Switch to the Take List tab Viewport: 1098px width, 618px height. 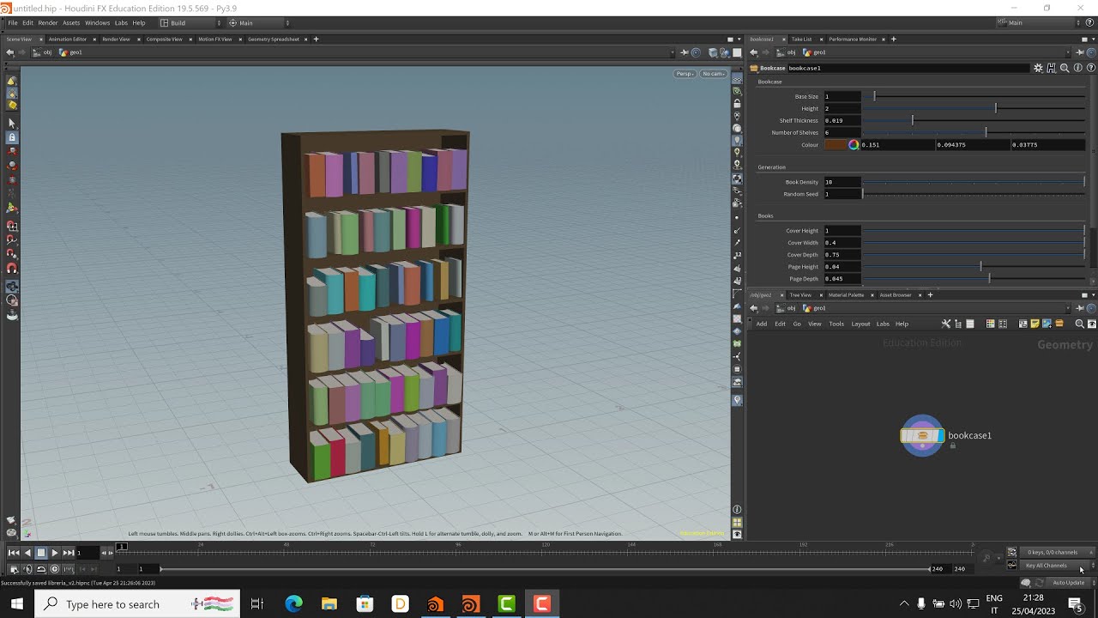pos(801,39)
